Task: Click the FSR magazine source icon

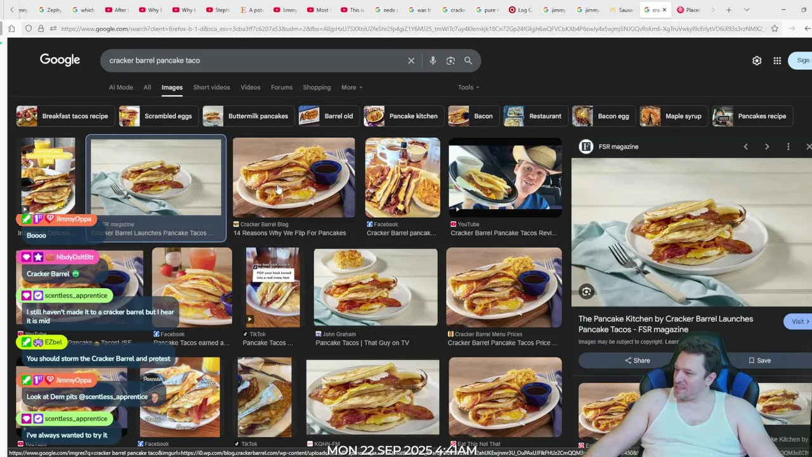Action: click(586, 147)
